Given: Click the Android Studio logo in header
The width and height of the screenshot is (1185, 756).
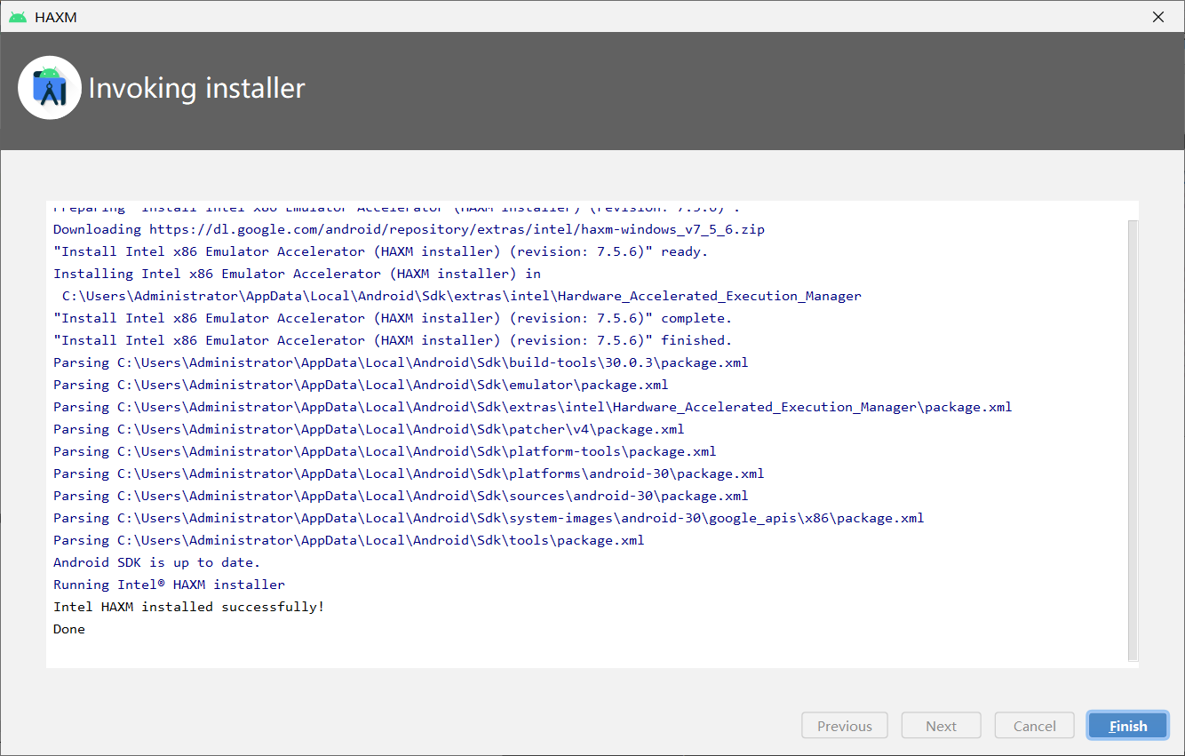Looking at the screenshot, I should [50, 87].
